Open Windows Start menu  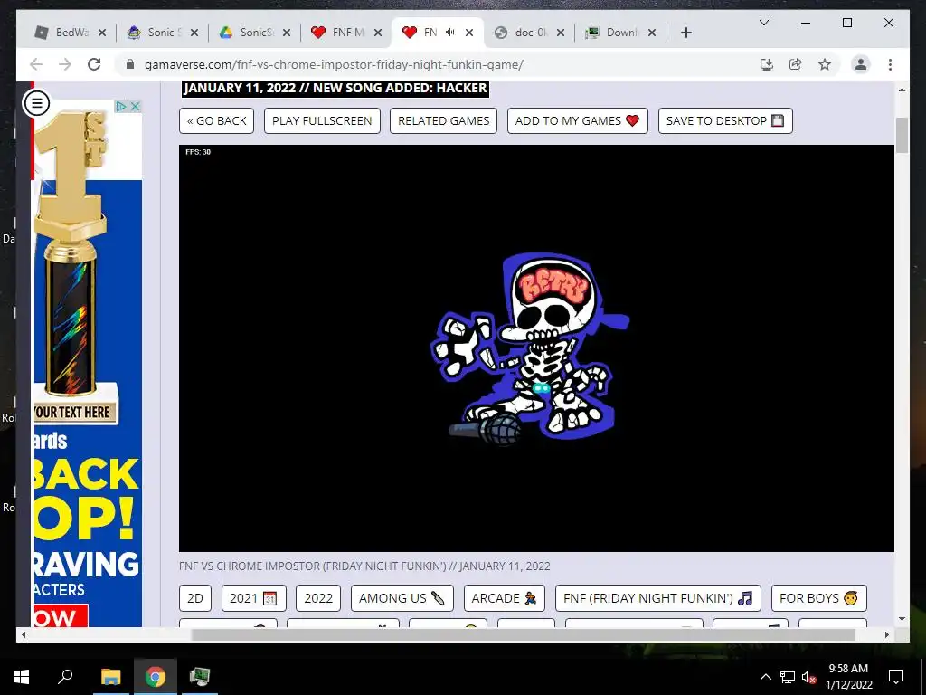pyautogui.click(x=22, y=677)
